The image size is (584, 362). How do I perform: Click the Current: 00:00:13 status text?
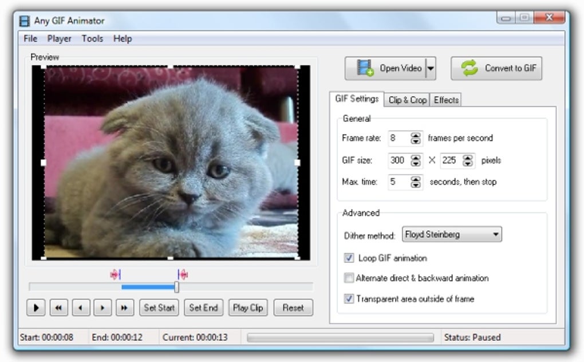pyautogui.click(x=195, y=337)
